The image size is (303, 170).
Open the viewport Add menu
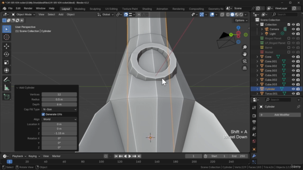point(61,15)
